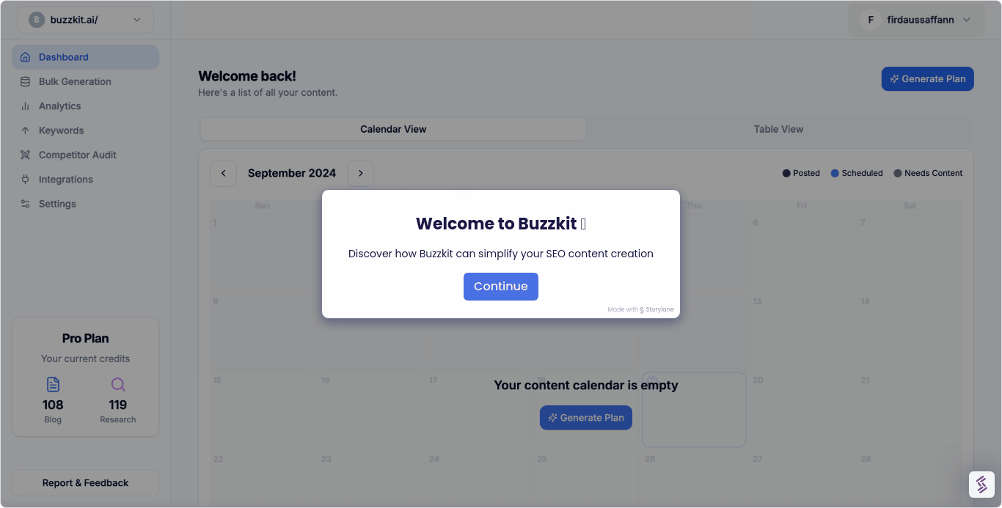
Task: Open Report & Feedback
Action: click(x=85, y=482)
